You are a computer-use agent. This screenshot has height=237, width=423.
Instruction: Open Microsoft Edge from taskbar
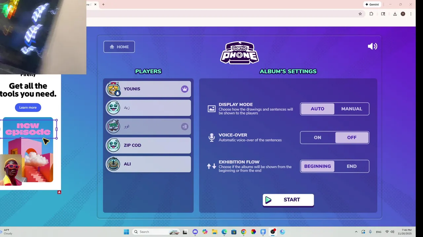coord(224,232)
